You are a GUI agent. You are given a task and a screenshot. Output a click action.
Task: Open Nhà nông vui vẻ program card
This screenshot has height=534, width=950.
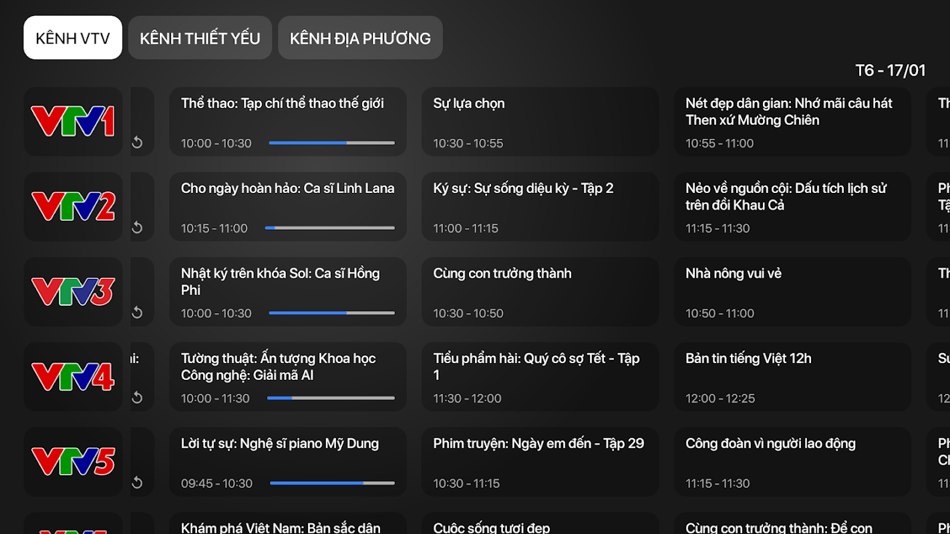click(792, 292)
